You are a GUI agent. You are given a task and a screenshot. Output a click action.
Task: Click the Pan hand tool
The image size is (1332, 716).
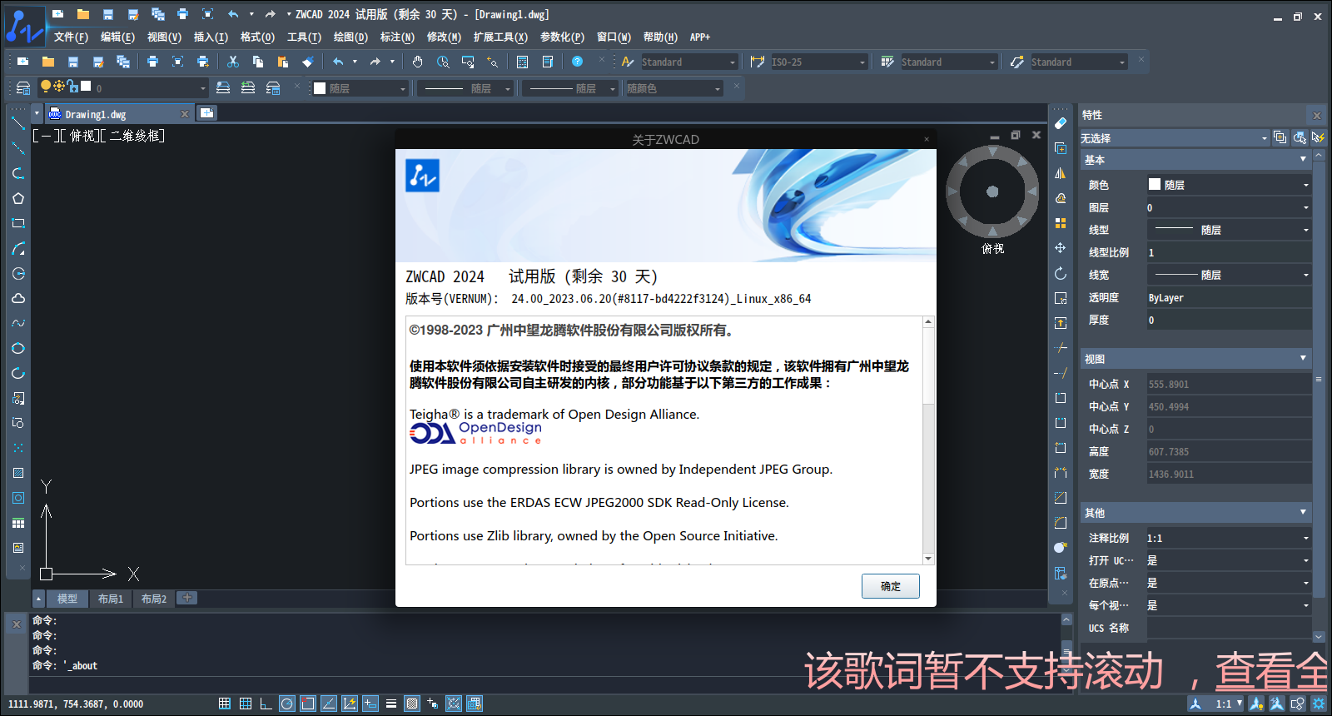pyautogui.click(x=417, y=62)
